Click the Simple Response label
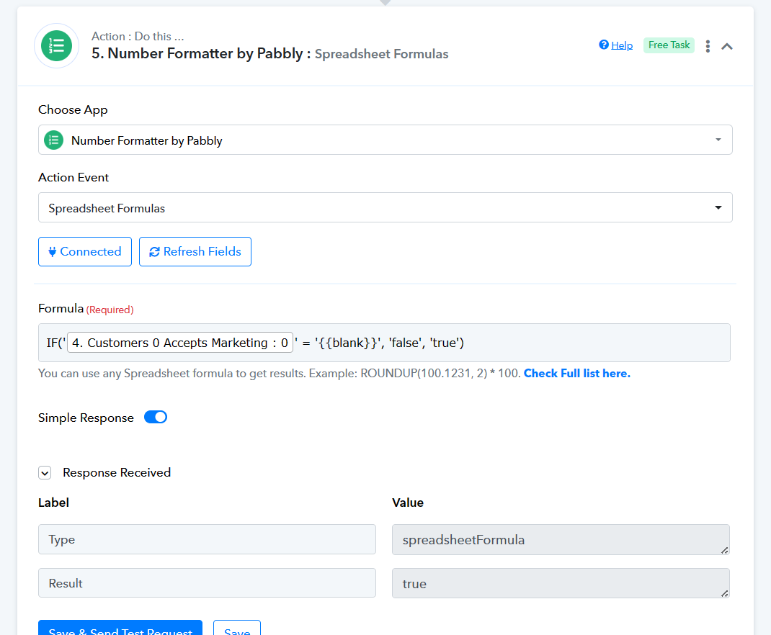This screenshot has width=771, height=635. [86, 418]
